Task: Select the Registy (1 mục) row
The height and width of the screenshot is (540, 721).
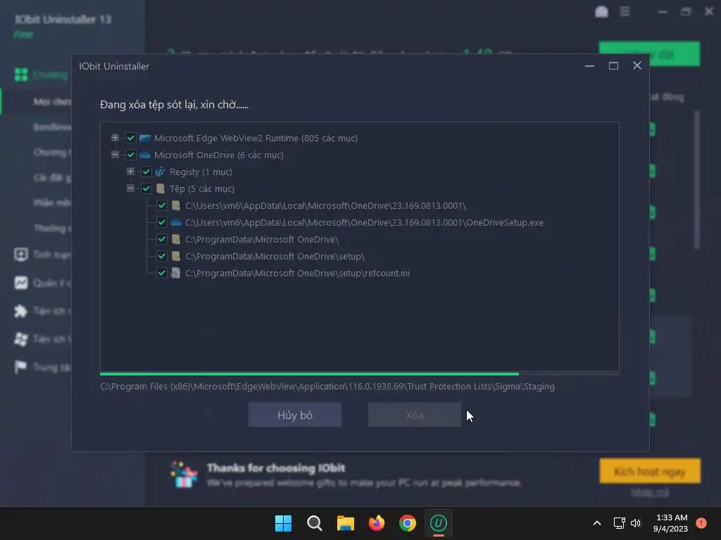Action: [201, 172]
